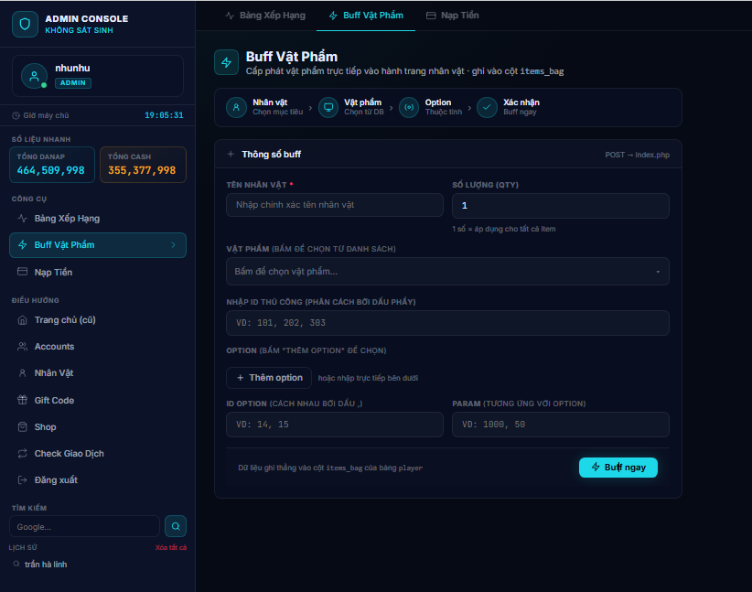This screenshot has width=752, height=592.
Task: Log out via Đăng xuất
Action: pyautogui.click(x=98, y=479)
